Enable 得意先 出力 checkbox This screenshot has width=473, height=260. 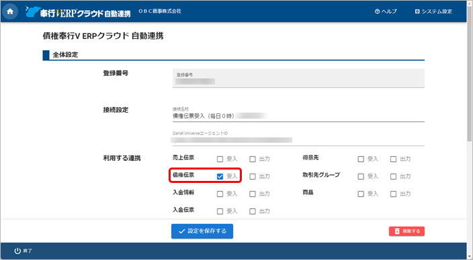[x=393, y=159]
